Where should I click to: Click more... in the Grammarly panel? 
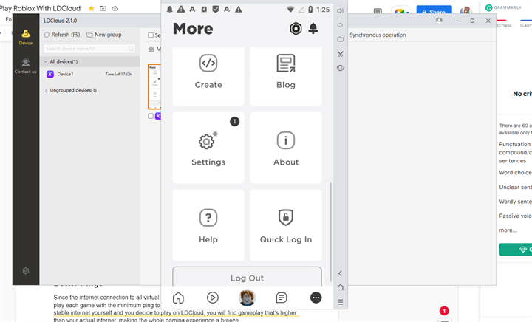tap(508, 230)
